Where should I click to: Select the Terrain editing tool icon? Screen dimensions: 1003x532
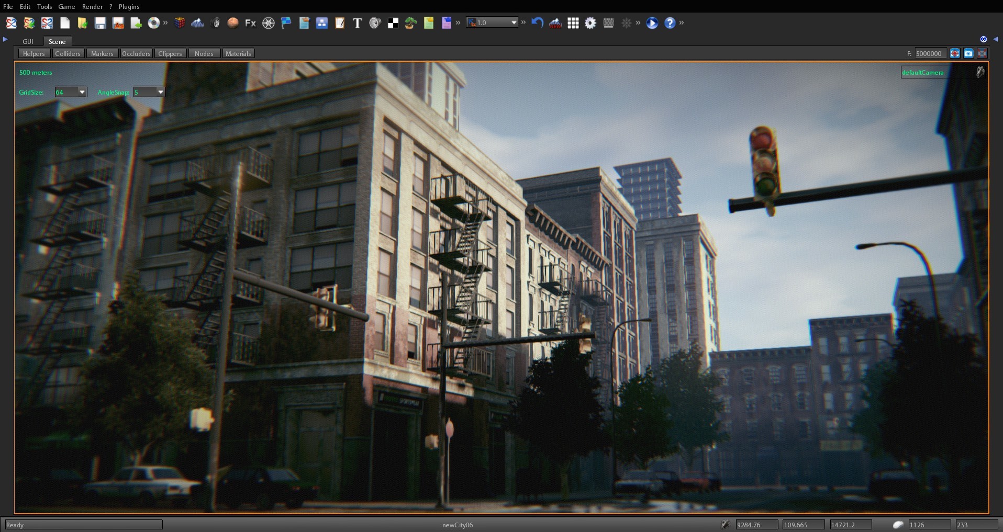tap(198, 23)
